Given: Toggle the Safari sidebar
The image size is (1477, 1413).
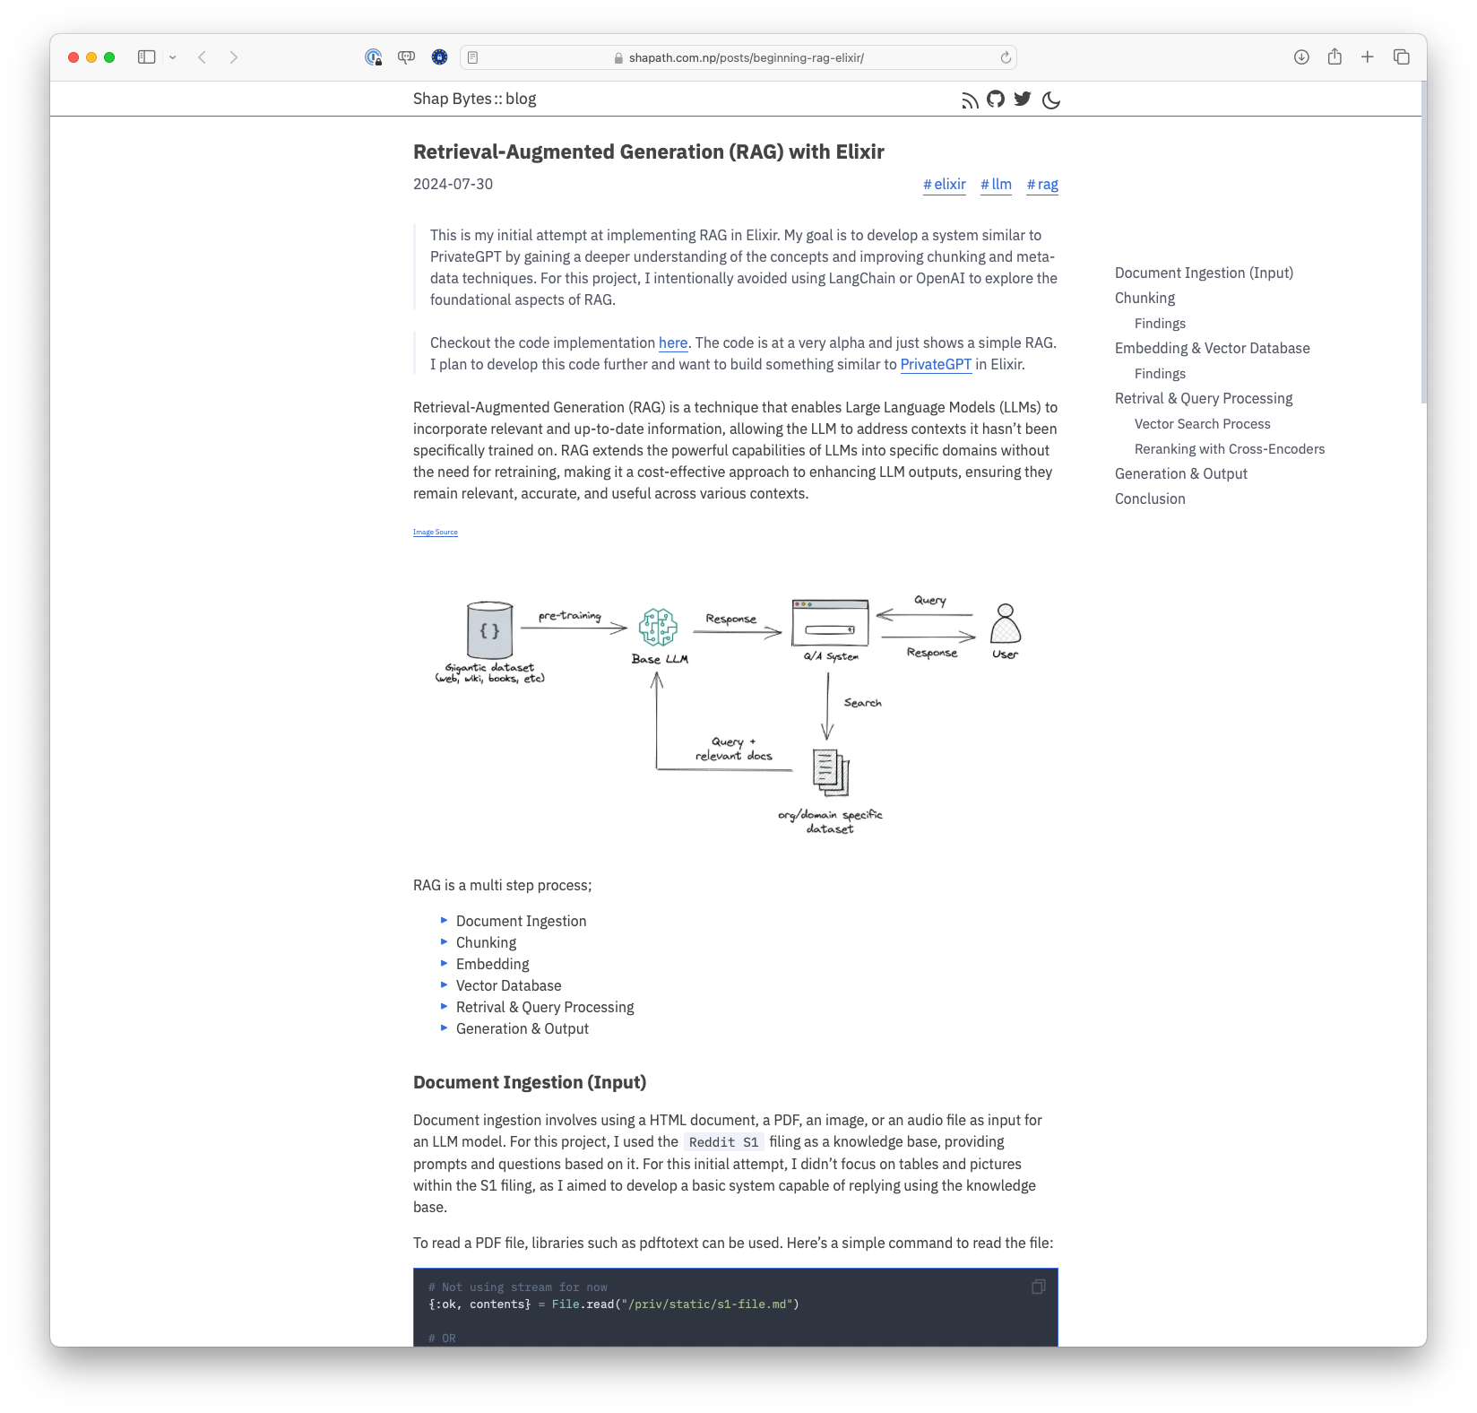Looking at the screenshot, I should [x=148, y=56].
